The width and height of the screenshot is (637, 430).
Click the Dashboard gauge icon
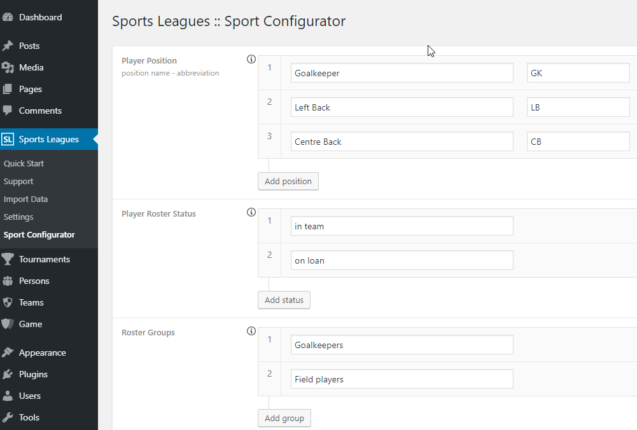(8, 18)
